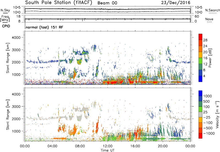
Task: Click the "2000" tick in the power panel
Action: click(x=16, y=62)
